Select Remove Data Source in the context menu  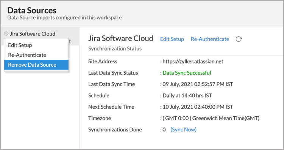pos(36,65)
